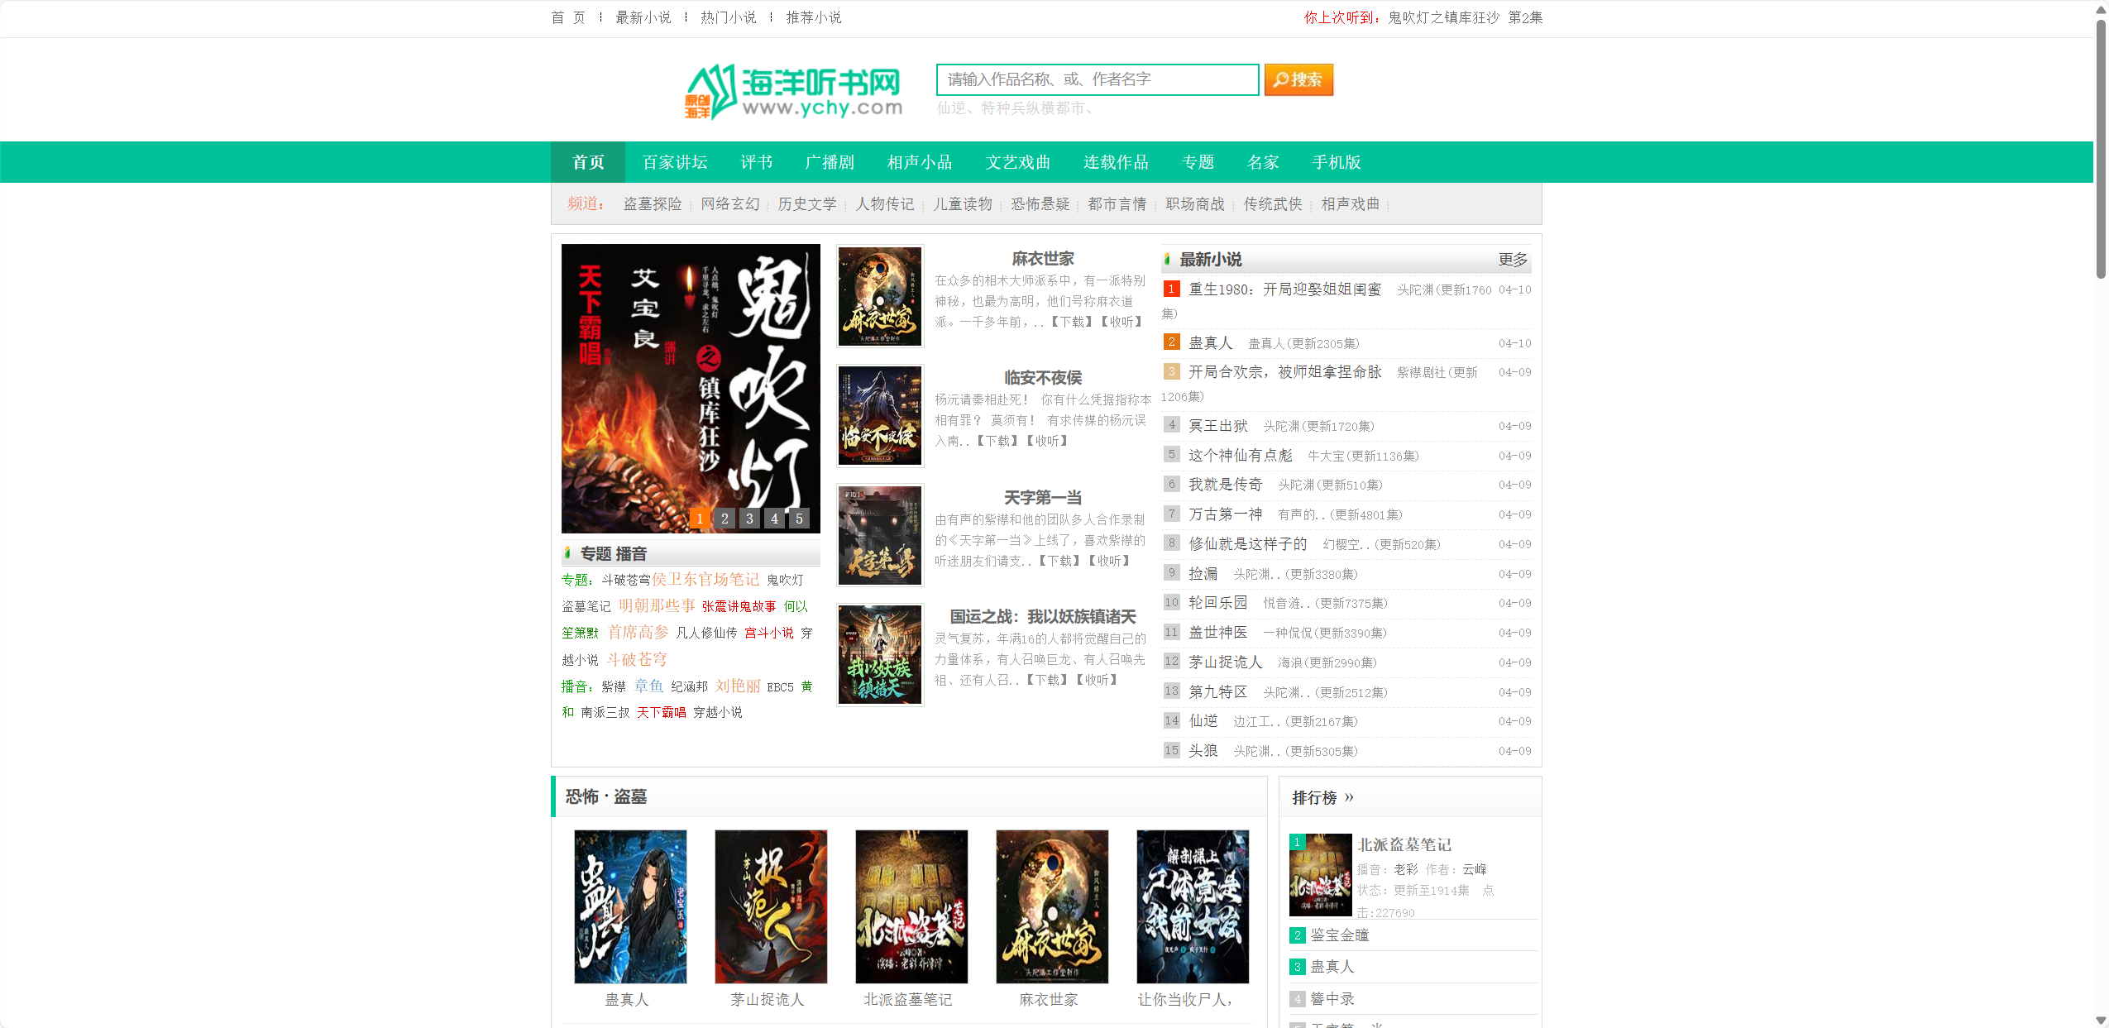Open the 茅山捉诡人 book cover
The height and width of the screenshot is (1028, 2109).
[770, 906]
